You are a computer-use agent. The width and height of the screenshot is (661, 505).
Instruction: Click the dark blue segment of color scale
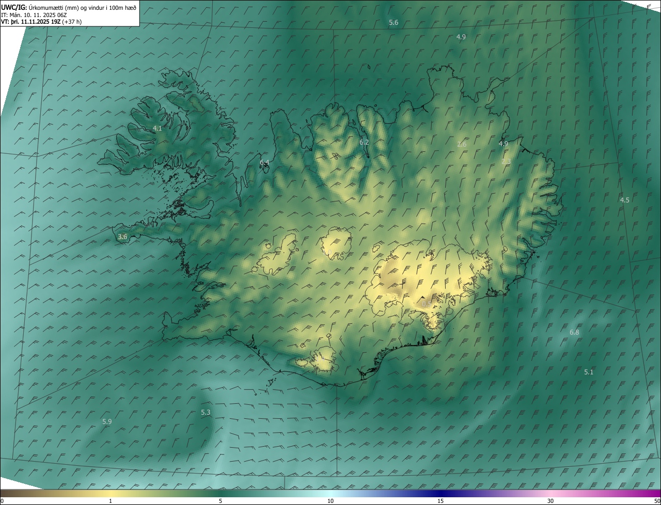(x=442, y=493)
